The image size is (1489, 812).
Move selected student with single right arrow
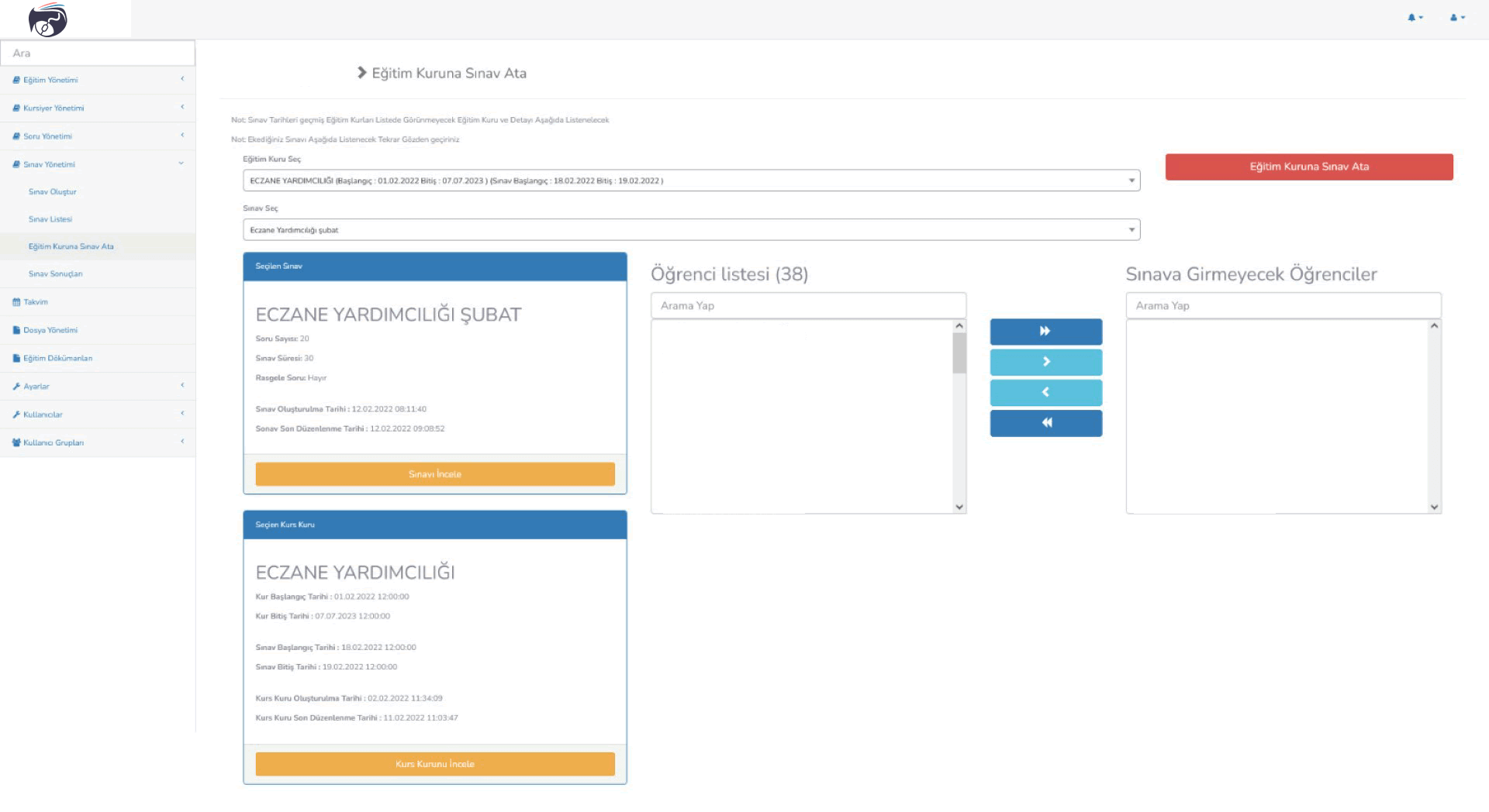(x=1045, y=362)
